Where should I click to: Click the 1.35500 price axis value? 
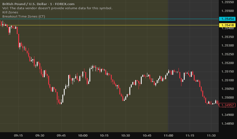(x=228, y=11)
